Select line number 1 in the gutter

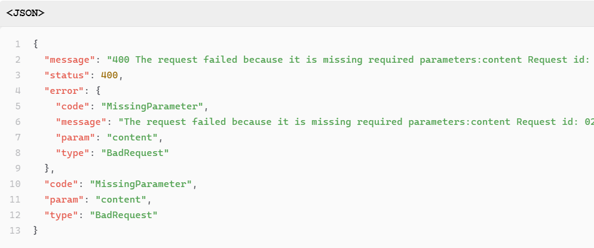[18, 44]
